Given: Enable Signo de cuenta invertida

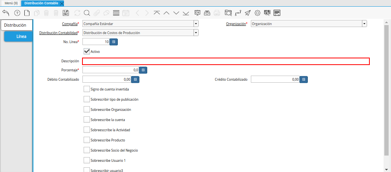Looking at the screenshot, I should [86, 89].
